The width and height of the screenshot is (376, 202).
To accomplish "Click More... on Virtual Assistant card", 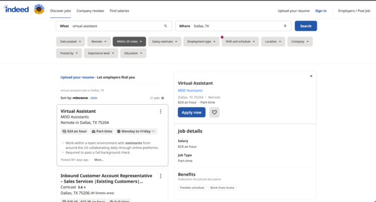I will point(99,160).
